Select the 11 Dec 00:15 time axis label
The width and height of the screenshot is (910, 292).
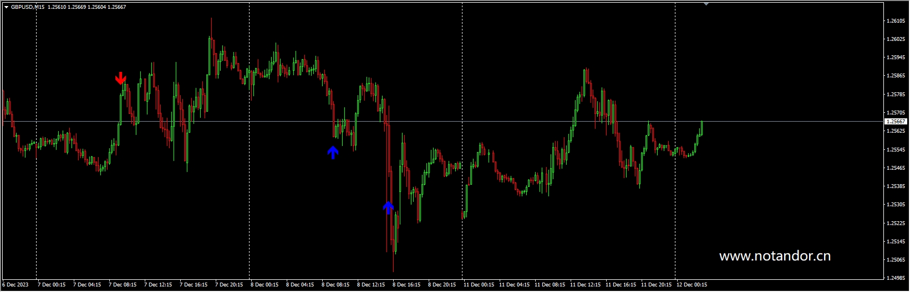click(479, 285)
